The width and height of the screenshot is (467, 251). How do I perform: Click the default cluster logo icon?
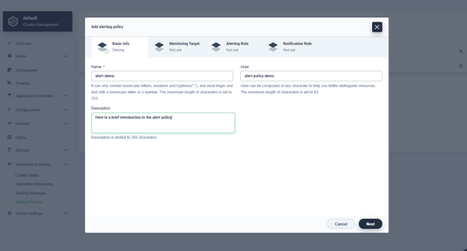coord(13,21)
